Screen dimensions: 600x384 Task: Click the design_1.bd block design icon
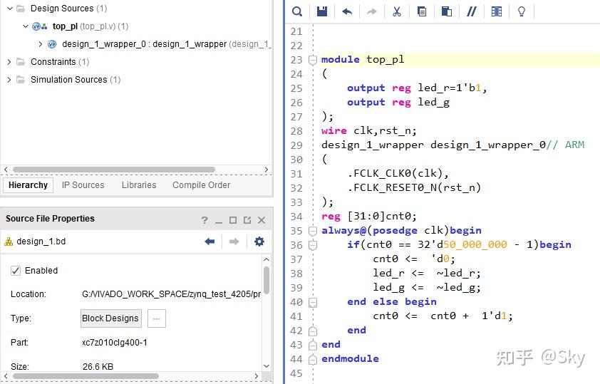[x=9, y=242]
